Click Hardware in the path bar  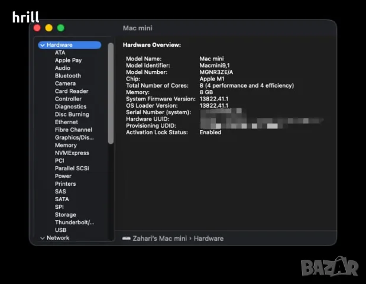[209, 238]
